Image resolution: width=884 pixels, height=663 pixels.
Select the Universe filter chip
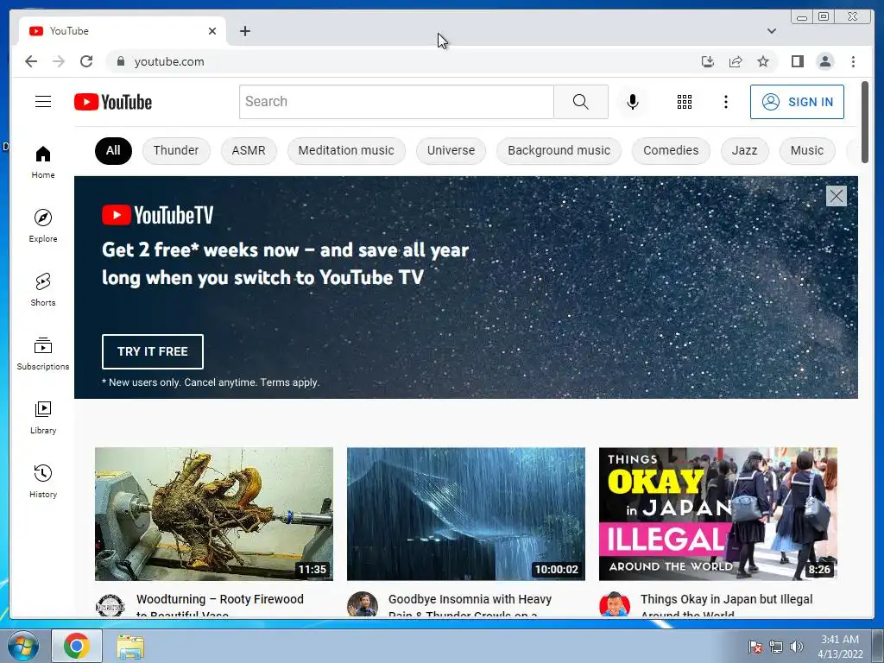(x=451, y=150)
